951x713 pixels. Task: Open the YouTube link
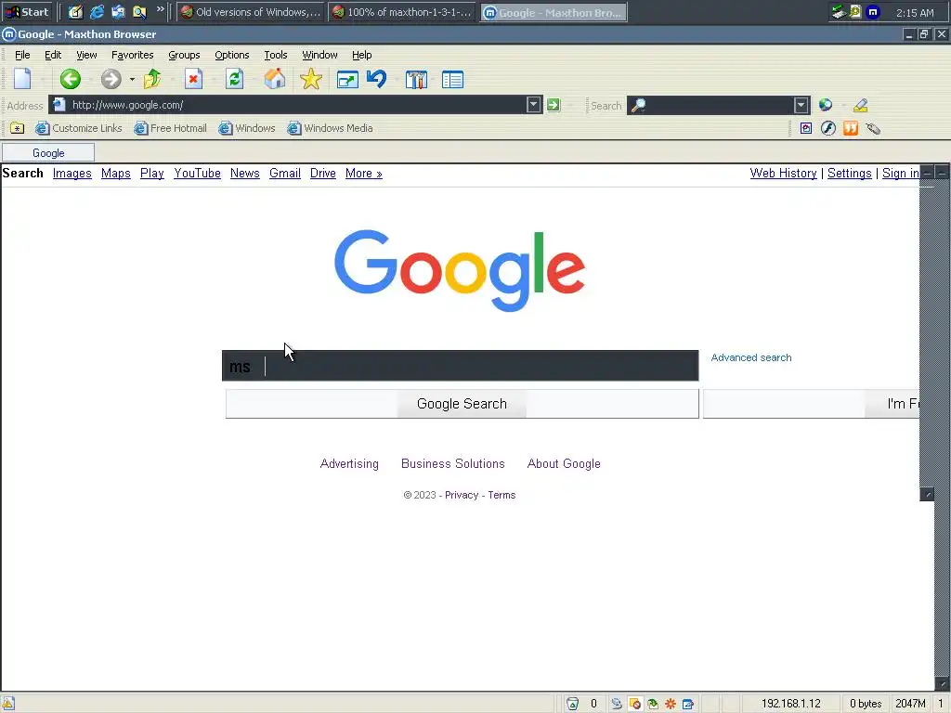197,174
